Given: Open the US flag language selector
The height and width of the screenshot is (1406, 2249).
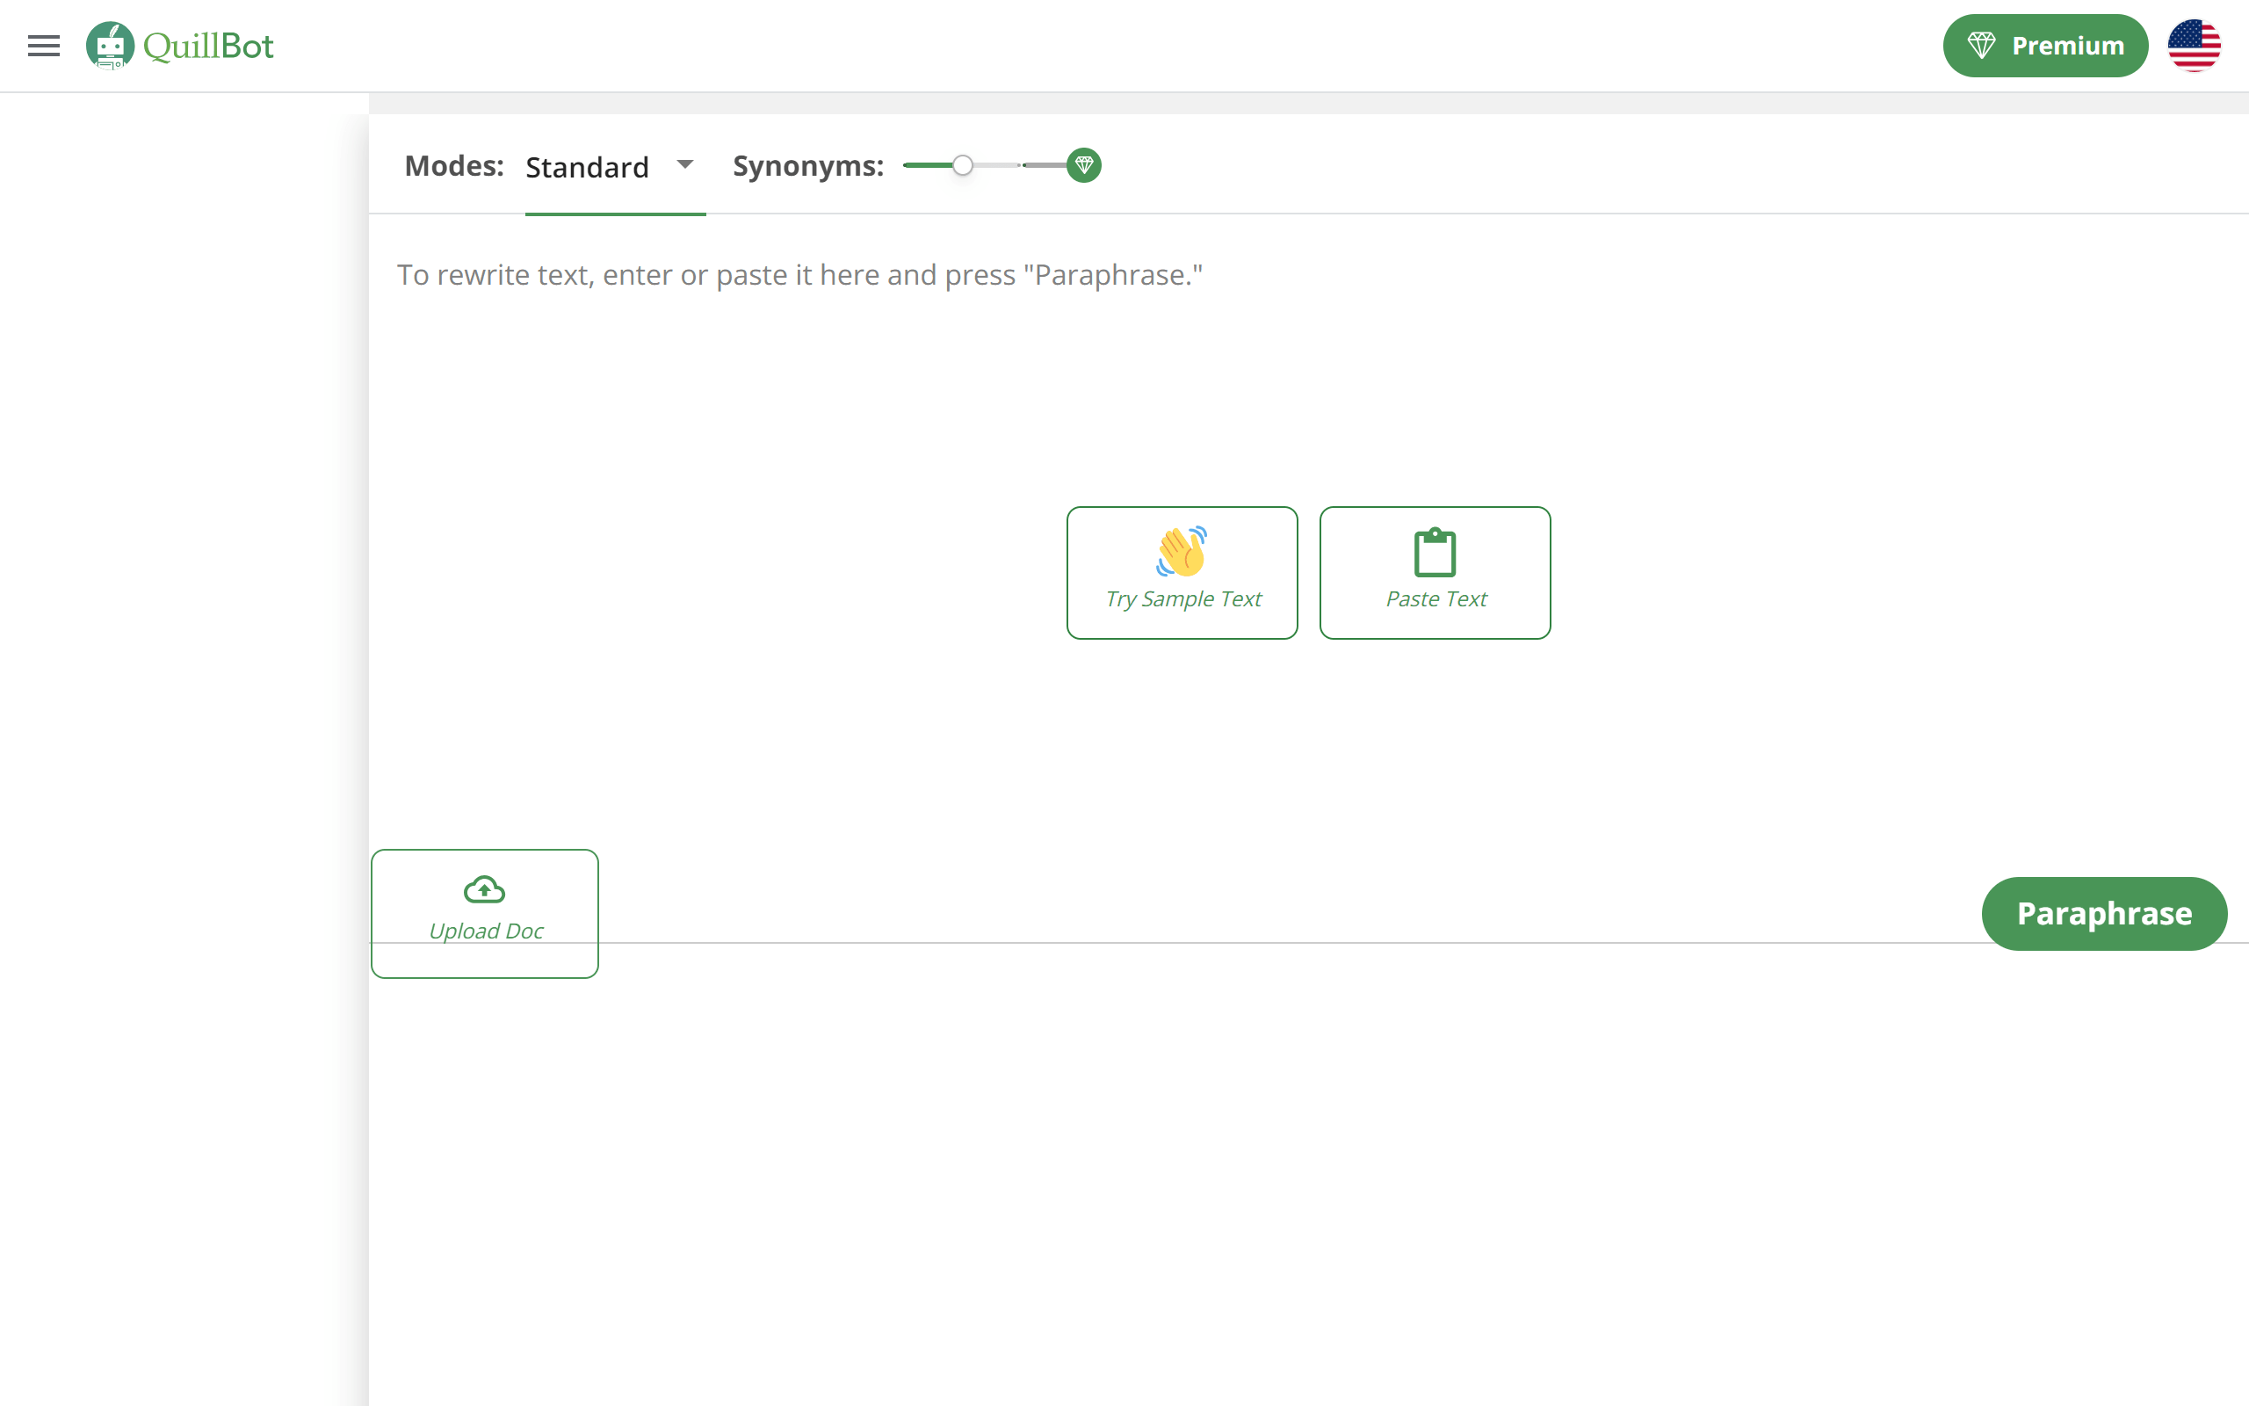Looking at the screenshot, I should (x=2194, y=46).
